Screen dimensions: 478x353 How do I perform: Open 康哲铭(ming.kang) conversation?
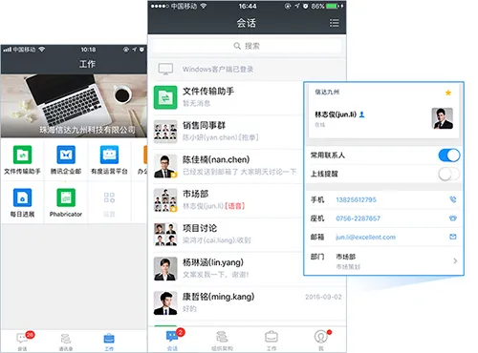(x=248, y=303)
